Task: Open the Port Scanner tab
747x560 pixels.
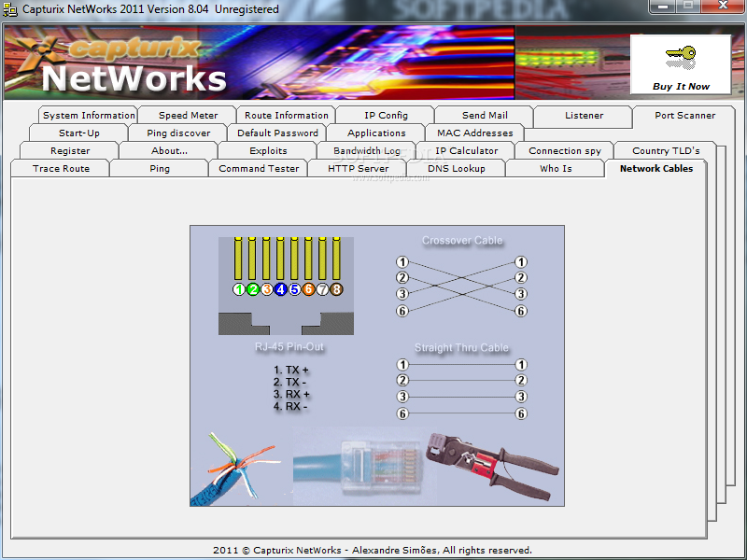Action: pyautogui.click(x=684, y=115)
